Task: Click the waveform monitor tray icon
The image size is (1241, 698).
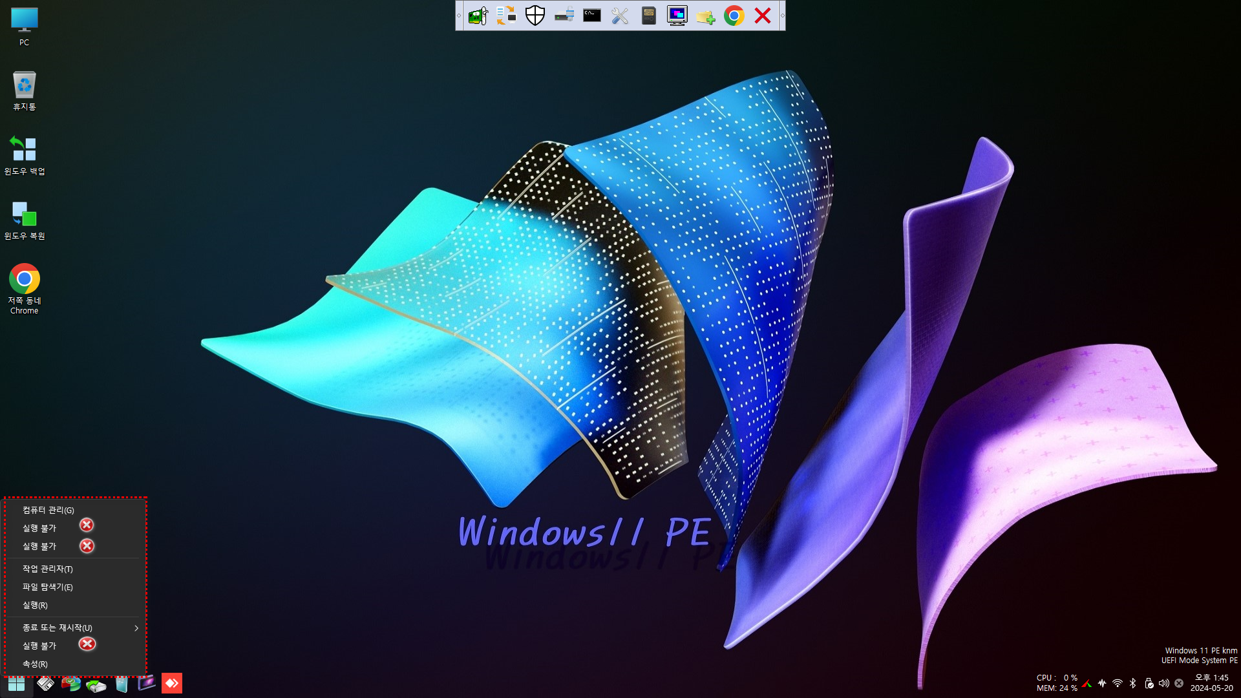Action: point(1102,683)
